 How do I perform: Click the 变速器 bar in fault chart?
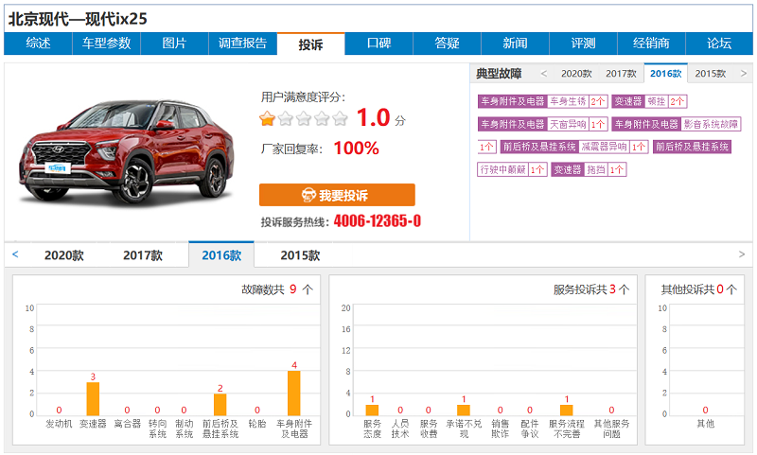pyautogui.click(x=93, y=398)
